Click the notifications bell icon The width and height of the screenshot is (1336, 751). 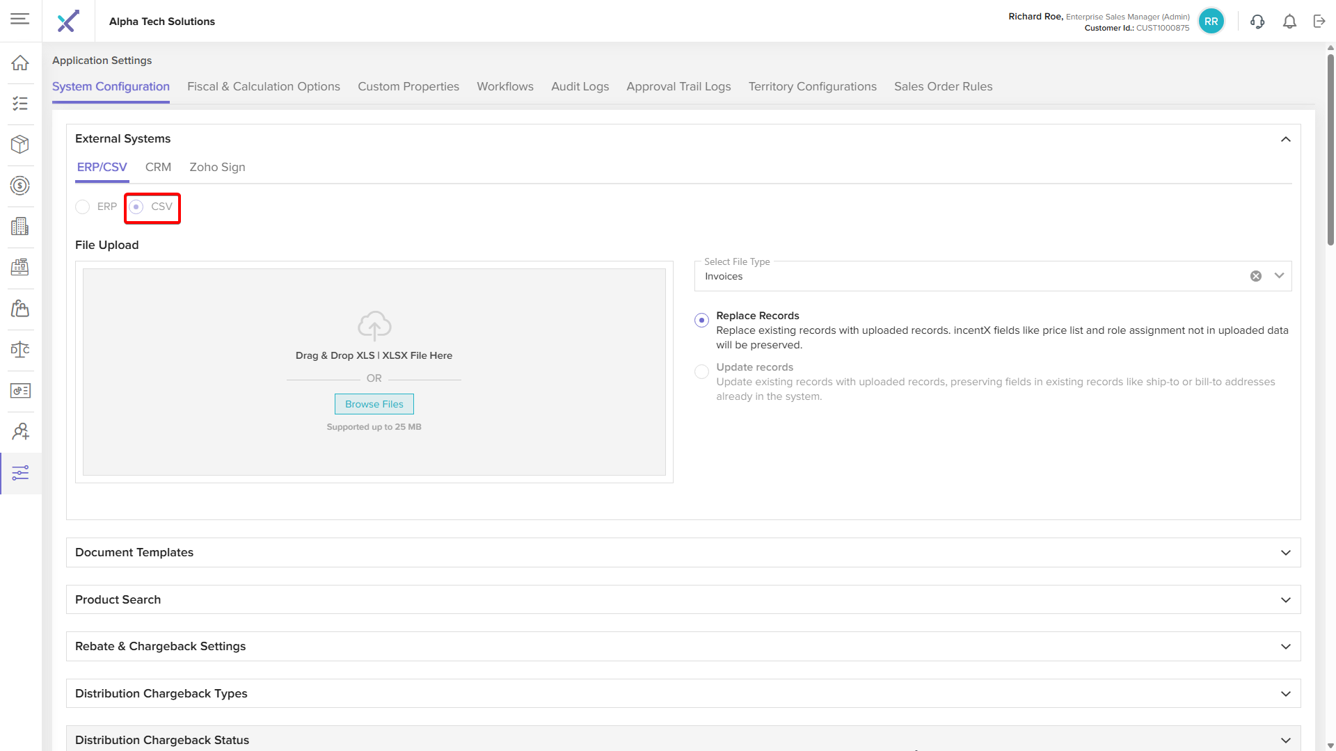(x=1289, y=22)
